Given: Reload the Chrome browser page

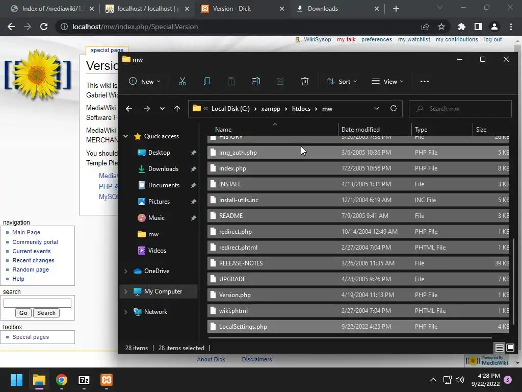Looking at the screenshot, I should coord(44,27).
